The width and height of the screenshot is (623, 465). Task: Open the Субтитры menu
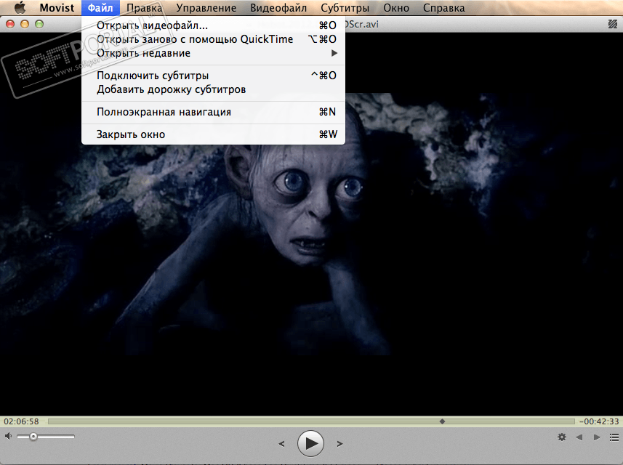tap(345, 7)
